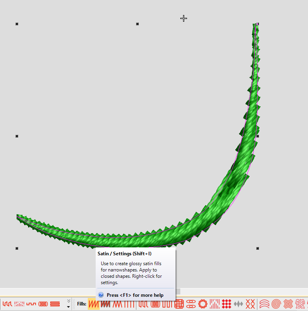Screen dimensions: 308x311
Task: Click the top-middle selection handle
Action: tap(137, 24)
